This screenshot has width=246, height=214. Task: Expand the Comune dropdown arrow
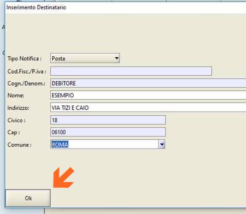pos(162,145)
